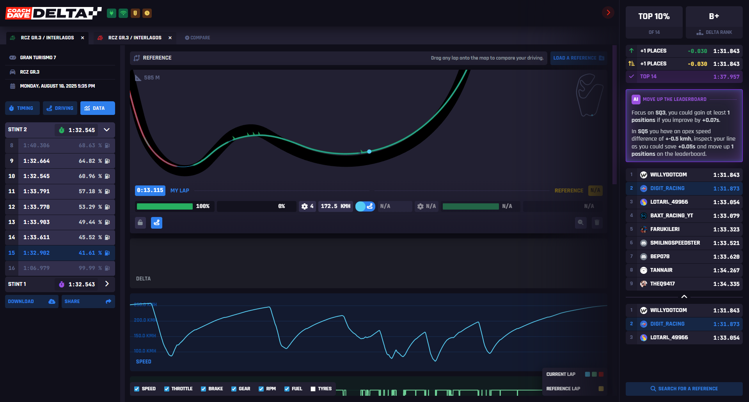Open the Compare tab
The height and width of the screenshot is (402, 749).
(x=197, y=38)
